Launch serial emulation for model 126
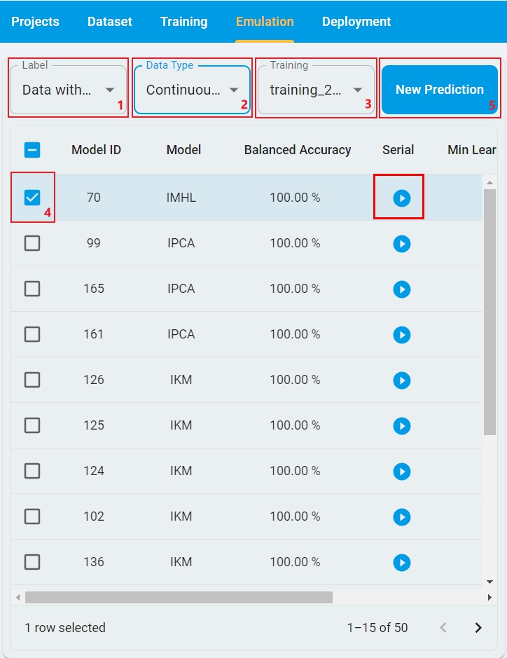This screenshot has width=507, height=658. click(x=401, y=381)
